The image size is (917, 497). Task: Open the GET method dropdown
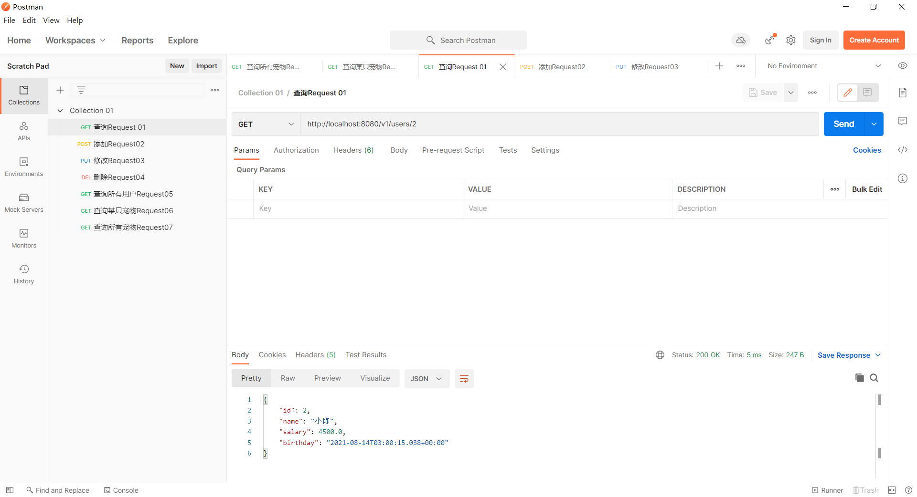pos(266,124)
